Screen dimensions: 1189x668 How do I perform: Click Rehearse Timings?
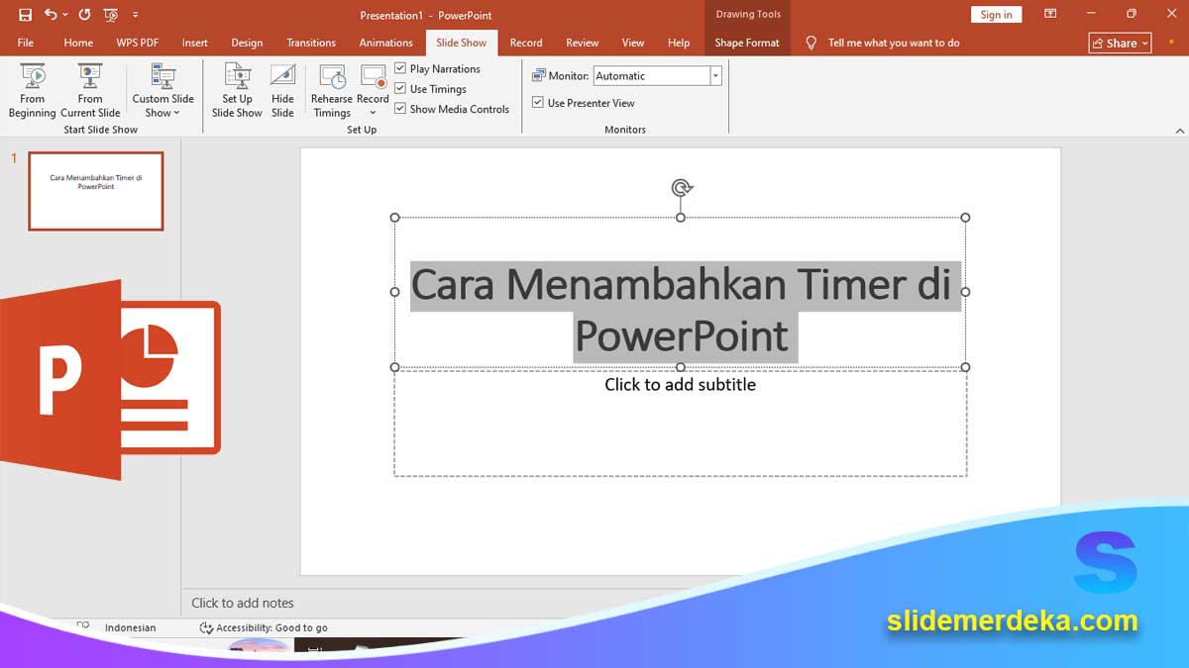[332, 90]
